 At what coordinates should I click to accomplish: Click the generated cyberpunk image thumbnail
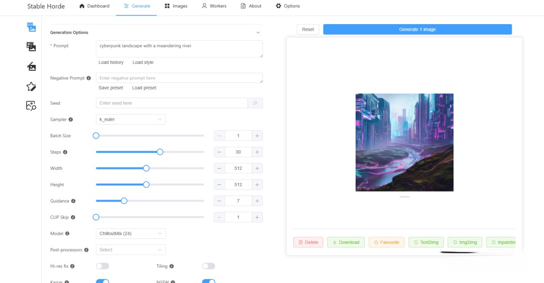pos(404,142)
